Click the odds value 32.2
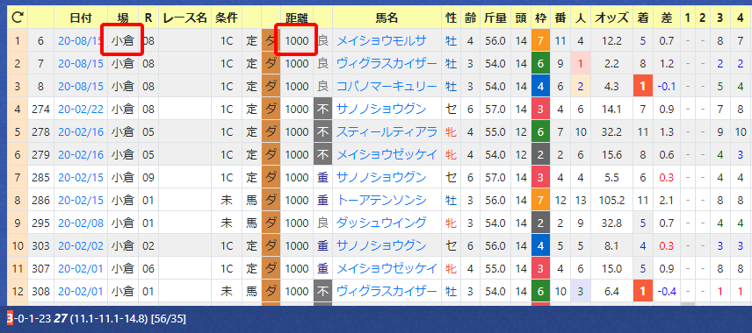This screenshot has width=752, height=333. point(611,132)
